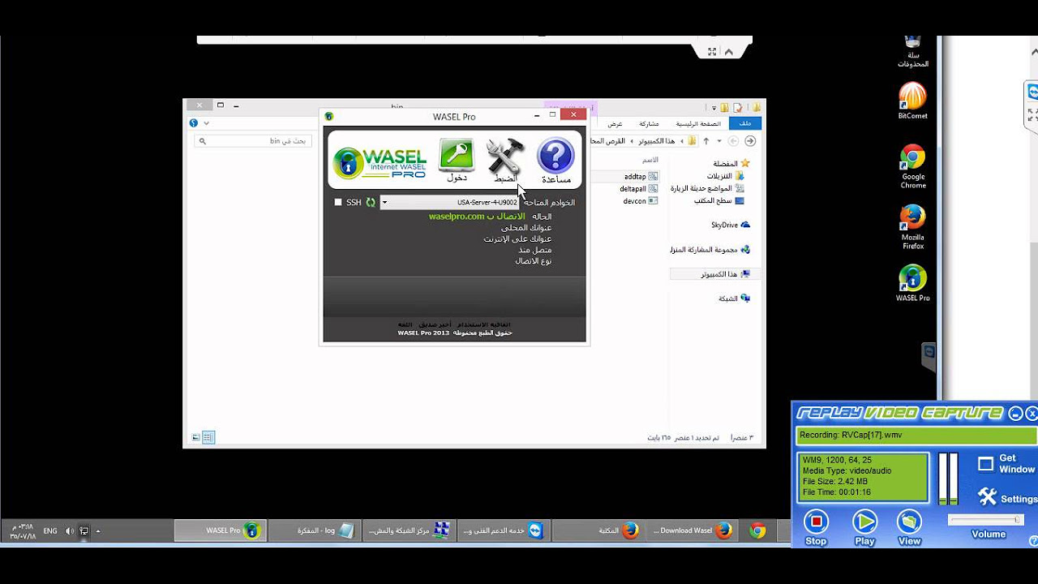
Task: Show hidden tray icons arrow
Action: point(98,531)
